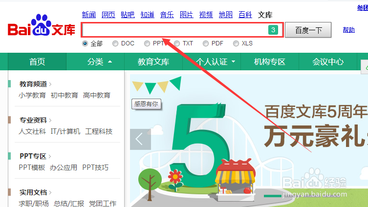Go to 图片 in top links
The height and width of the screenshot is (207, 368).
pyautogui.click(x=186, y=15)
